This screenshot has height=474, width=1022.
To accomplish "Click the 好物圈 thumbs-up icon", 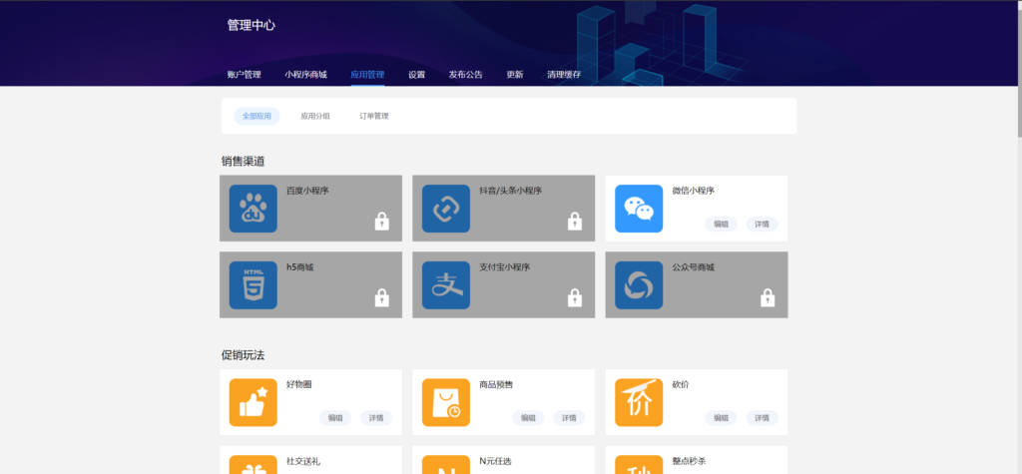I will coord(253,402).
